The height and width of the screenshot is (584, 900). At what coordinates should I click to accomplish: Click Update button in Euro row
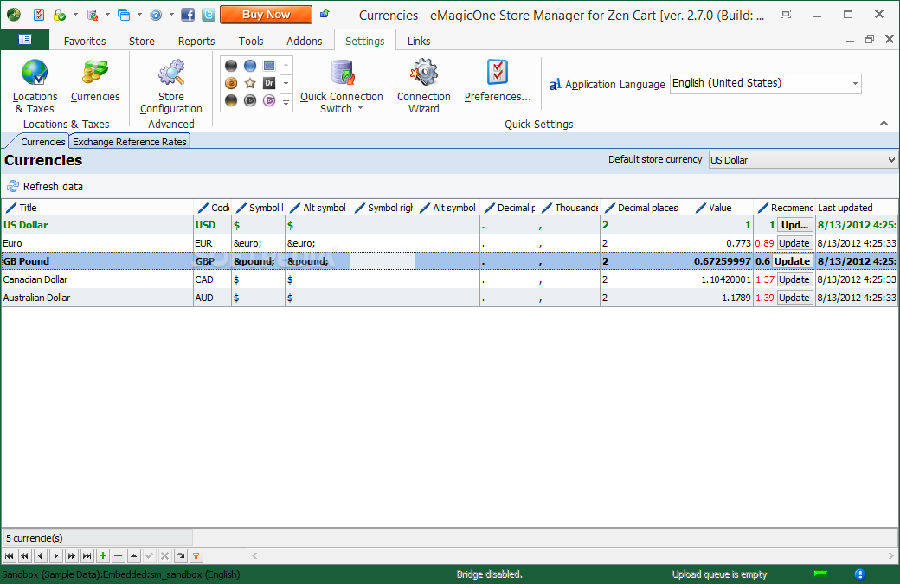point(794,243)
